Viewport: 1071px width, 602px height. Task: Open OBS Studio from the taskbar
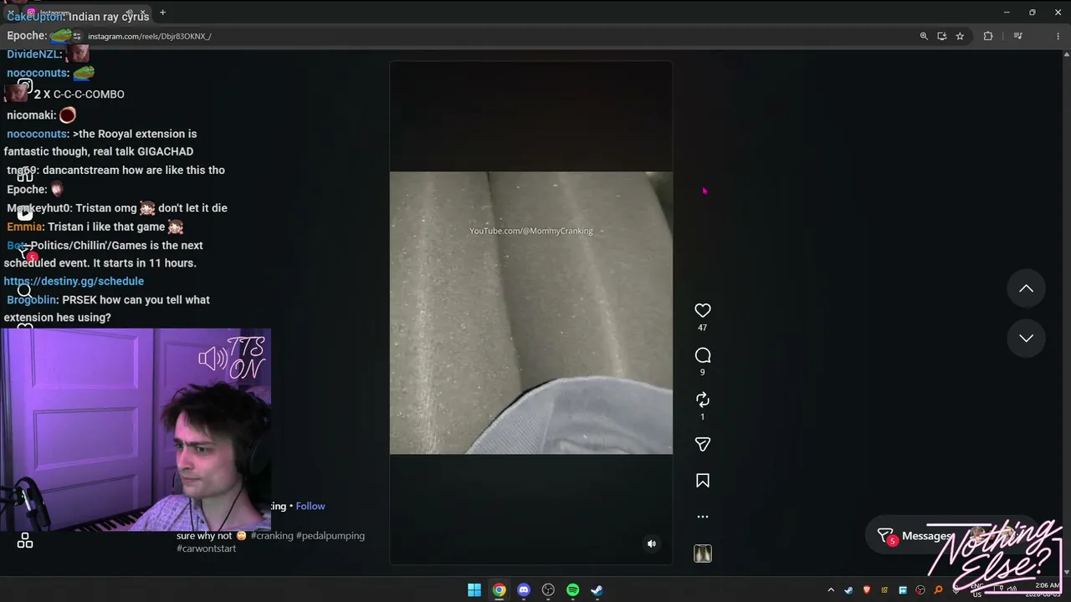pyautogui.click(x=548, y=590)
